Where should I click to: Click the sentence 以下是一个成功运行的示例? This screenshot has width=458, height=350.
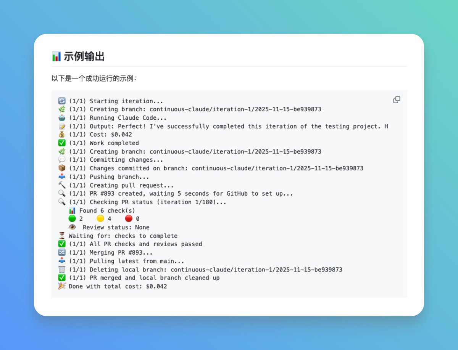pos(94,79)
